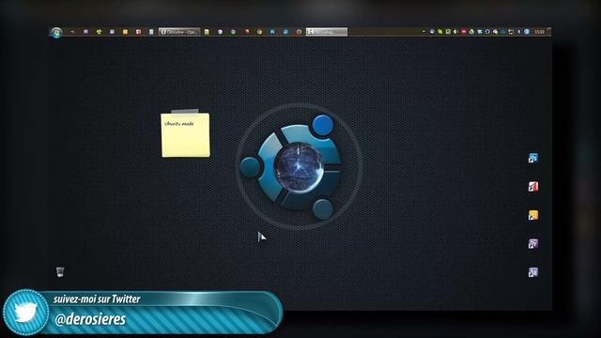The width and height of the screenshot is (601, 338).
Task: Open the yellow Adobe desktop shortcut
Action: (x=533, y=215)
